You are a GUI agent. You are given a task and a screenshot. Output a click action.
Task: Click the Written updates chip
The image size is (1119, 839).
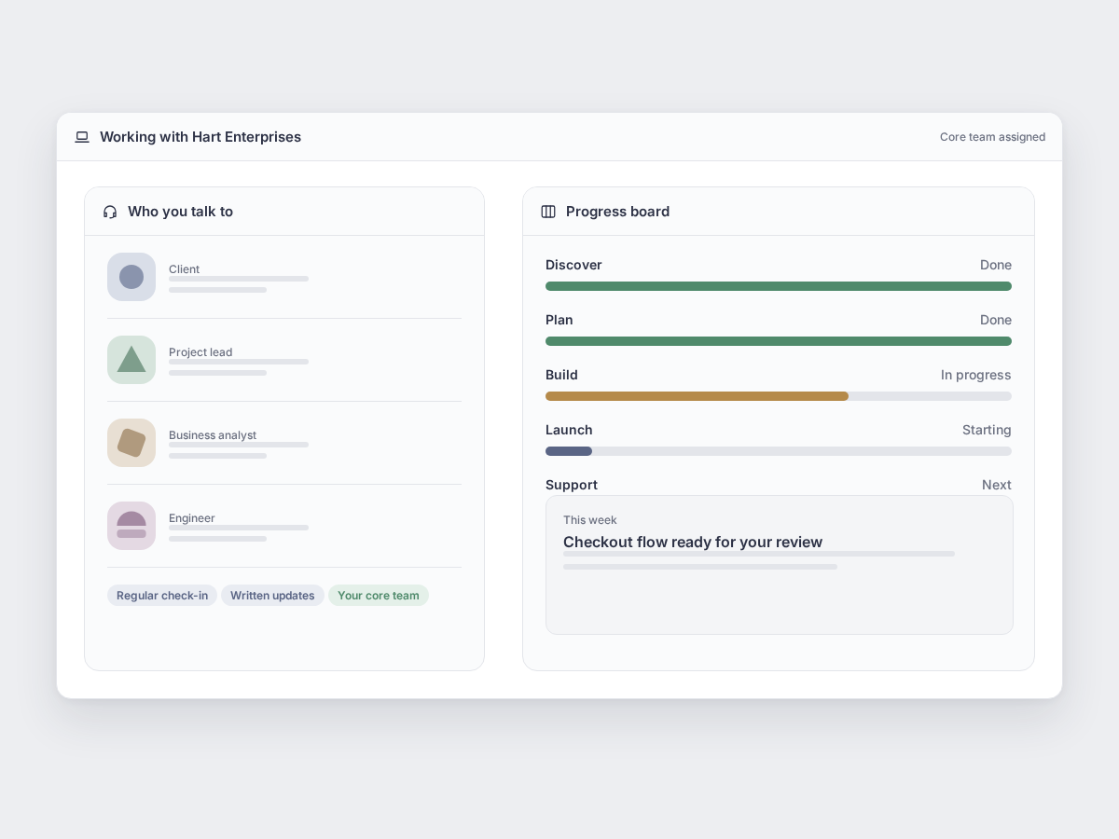272,596
